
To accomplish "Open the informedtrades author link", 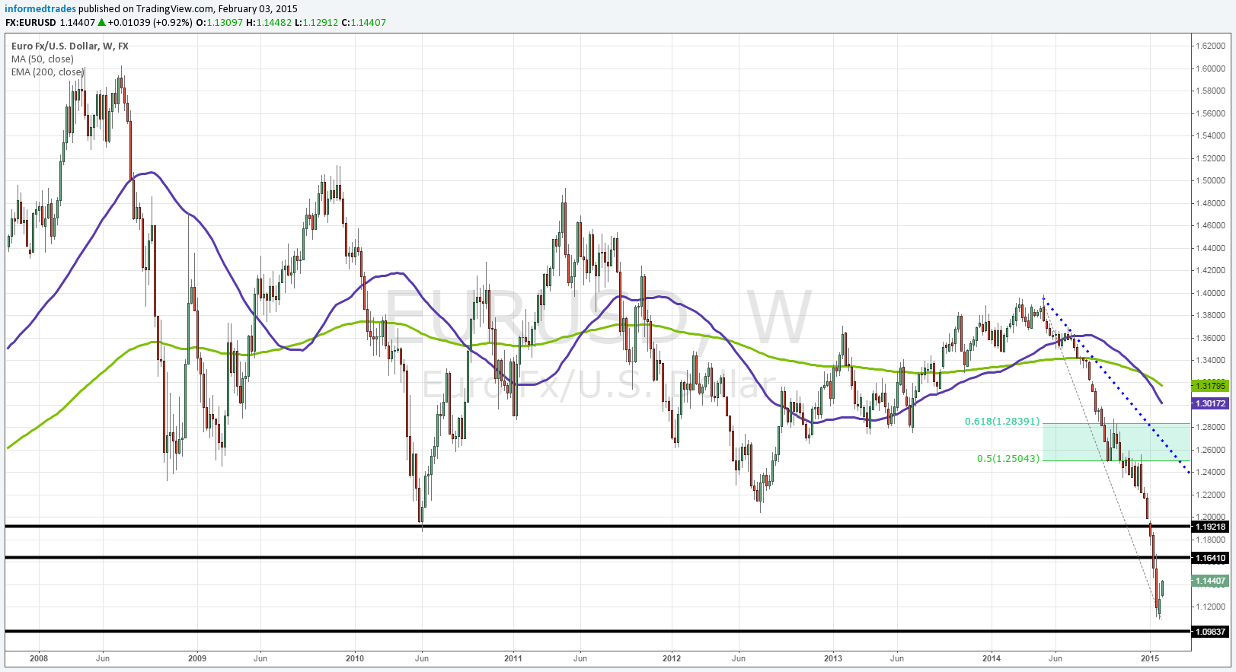I will tap(40, 9).
